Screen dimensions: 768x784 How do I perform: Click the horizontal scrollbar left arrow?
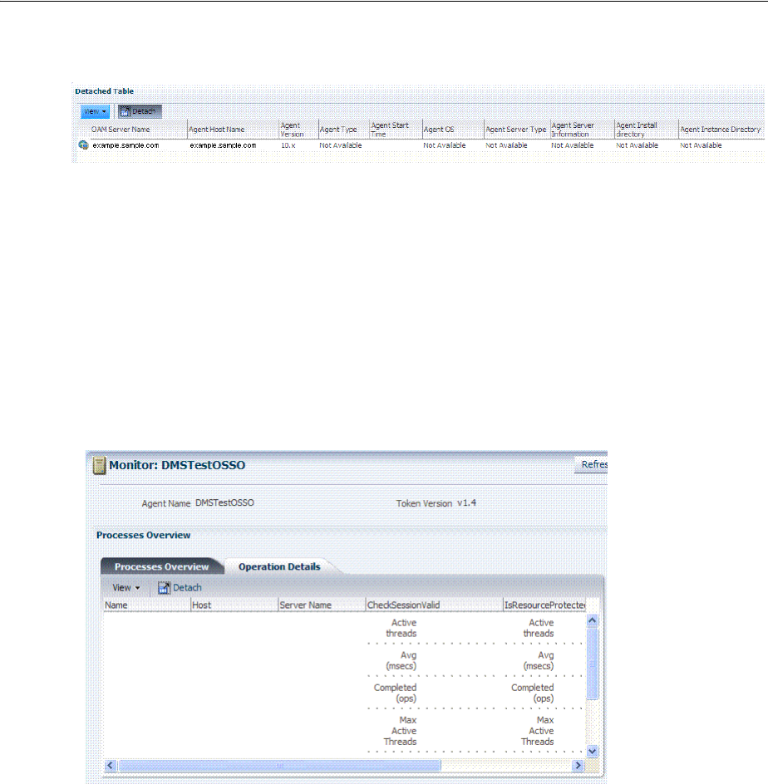click(x=111, y=766)
